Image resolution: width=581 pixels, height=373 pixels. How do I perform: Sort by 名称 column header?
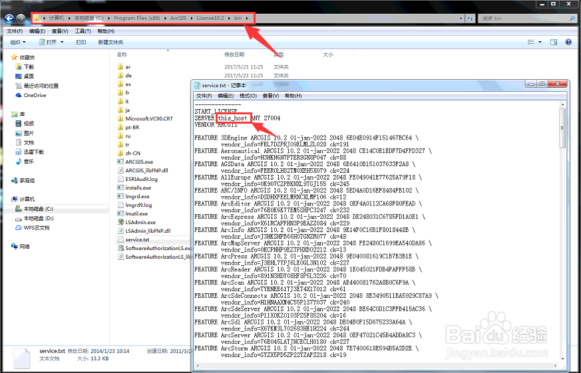(x=122, y=55)
